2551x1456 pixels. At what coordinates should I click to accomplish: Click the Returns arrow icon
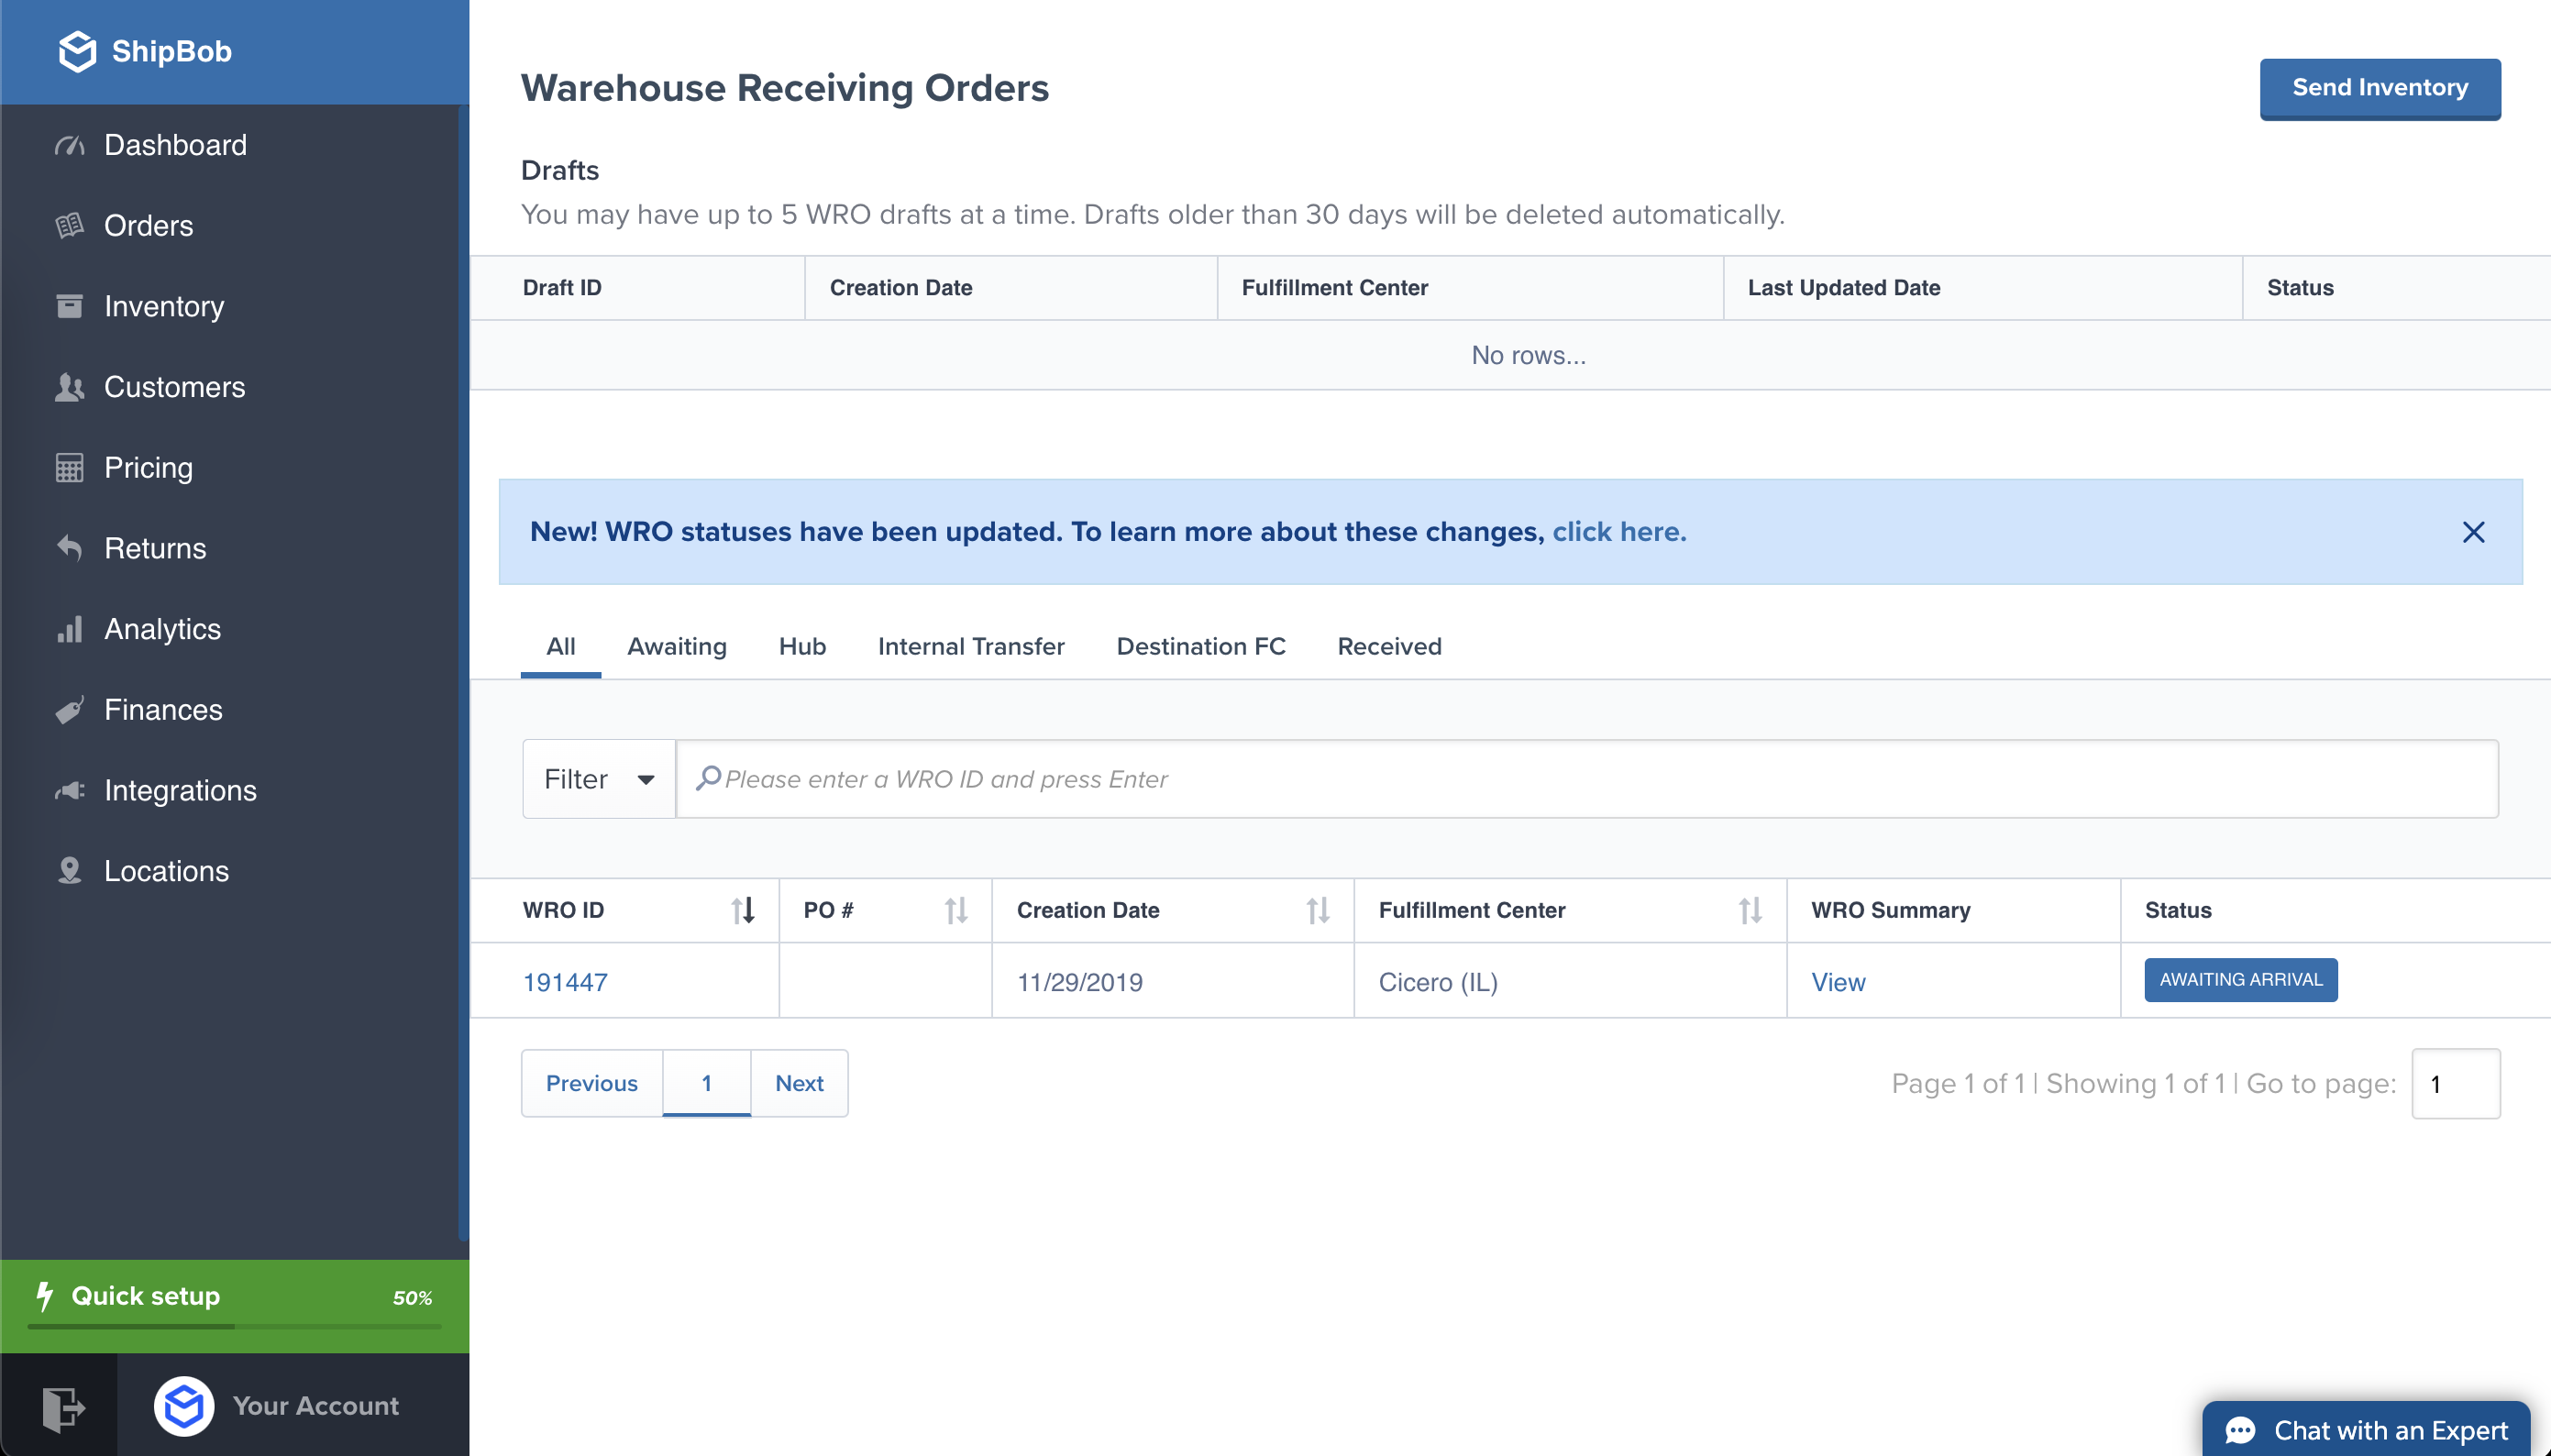click(69, 548)
